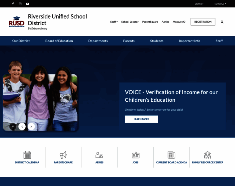Click the Riverside Unified School District title
Image resolution: width=235 pixels, height=186 pixels.
pyautogui.click(x=57, y=20)
